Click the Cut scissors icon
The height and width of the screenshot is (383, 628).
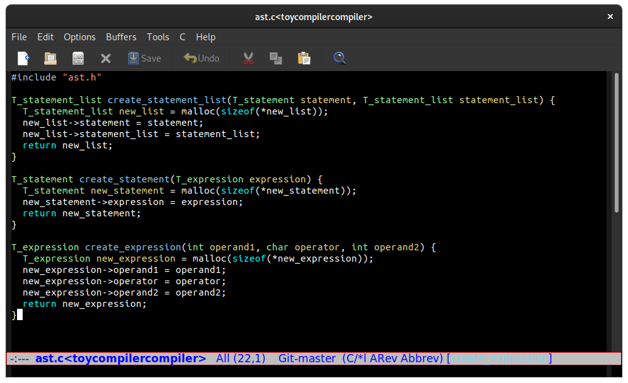point(248,58)
